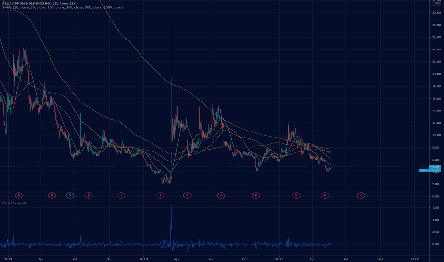Image resolution: width=444 pixels, height=262 pixels.
Task: Select the SMAs indicator legend
Action: (x=63, y=7)
